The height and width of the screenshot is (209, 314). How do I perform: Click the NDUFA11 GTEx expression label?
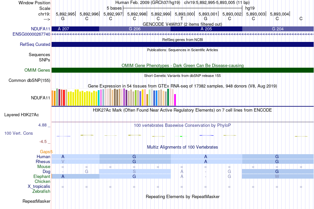pyautogui.click(x=40, y=98)
